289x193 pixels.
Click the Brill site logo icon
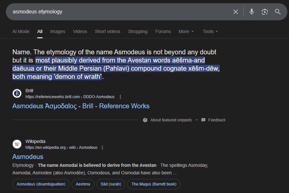click(17, 94)
